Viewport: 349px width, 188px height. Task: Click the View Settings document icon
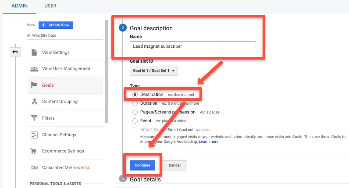click(34, 52)
